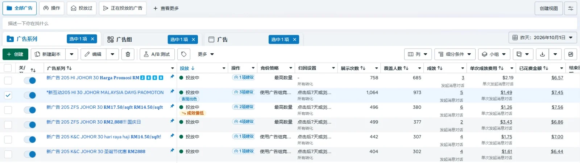This screenshot has width=580, height=163.
Task: Sort by 展示次数 column arrows
Action: [x=363, y=68]
